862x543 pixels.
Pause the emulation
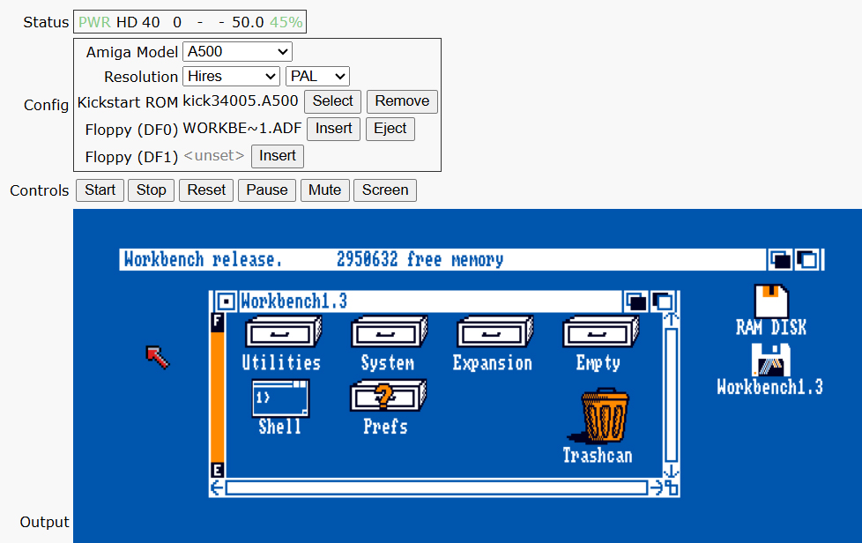(266, 190)
